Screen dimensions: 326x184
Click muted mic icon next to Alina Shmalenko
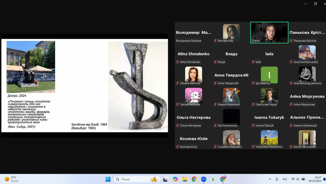tap(178, 62)
